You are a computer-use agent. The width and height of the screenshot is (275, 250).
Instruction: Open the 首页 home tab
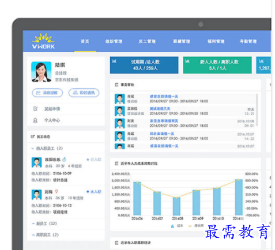(x=85, y=41)
